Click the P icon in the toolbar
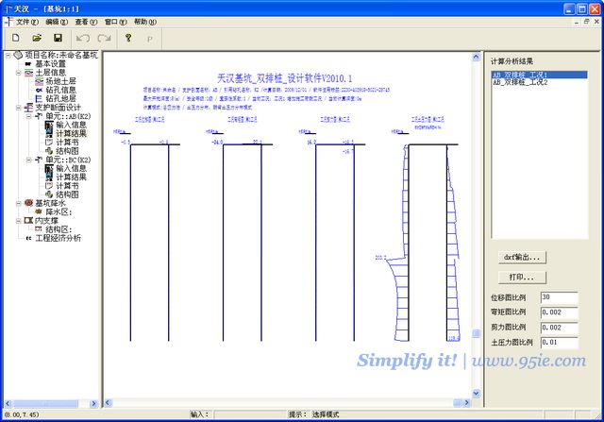The width and height of the screenshot is (604, 422). [x=149, y=38]
